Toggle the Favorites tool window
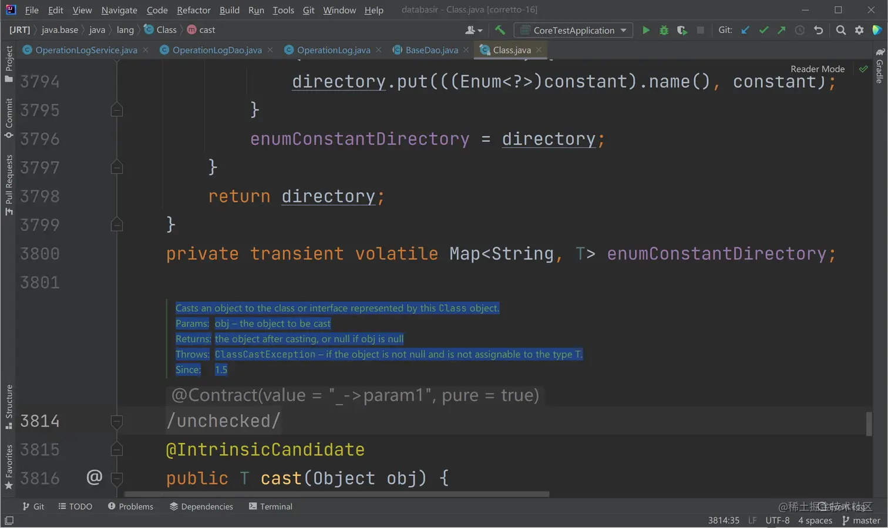888x528 pixels. [x=9, y=467]
